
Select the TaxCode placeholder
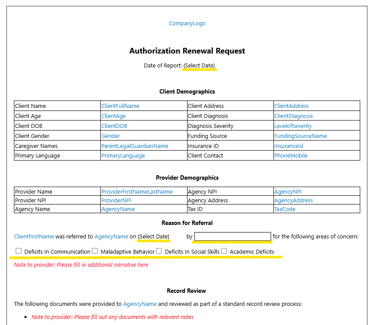point(285,209)
